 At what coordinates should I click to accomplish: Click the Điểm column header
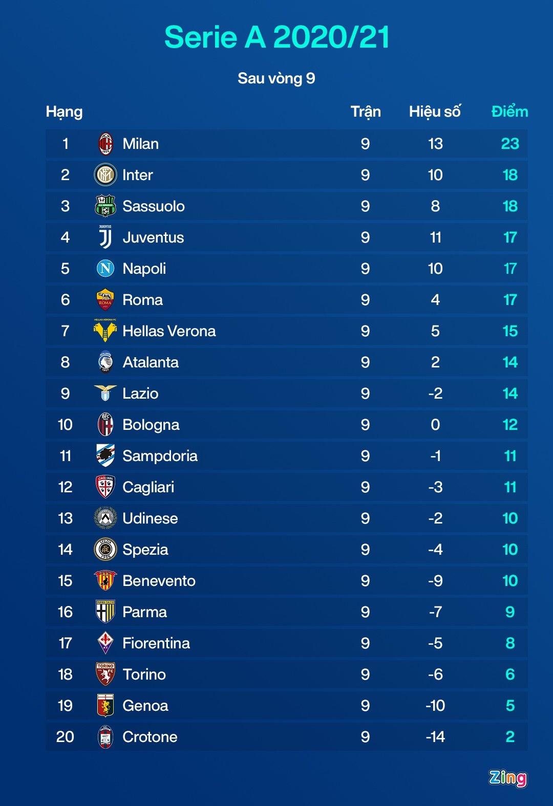509,112
